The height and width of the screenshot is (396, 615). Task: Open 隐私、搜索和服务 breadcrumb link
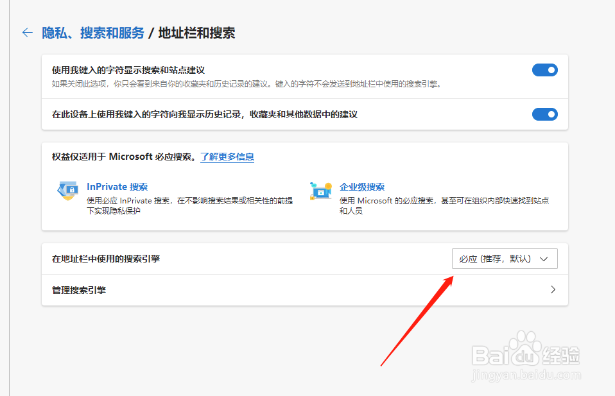pos(93,33)
